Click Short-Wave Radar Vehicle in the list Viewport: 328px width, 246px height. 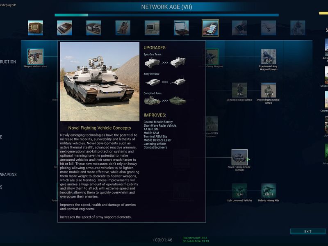160,125
